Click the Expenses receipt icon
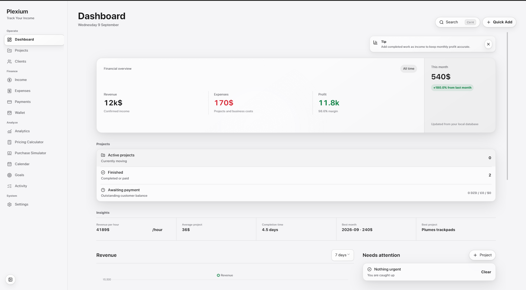Screen dimensions: 526x290 10,91
